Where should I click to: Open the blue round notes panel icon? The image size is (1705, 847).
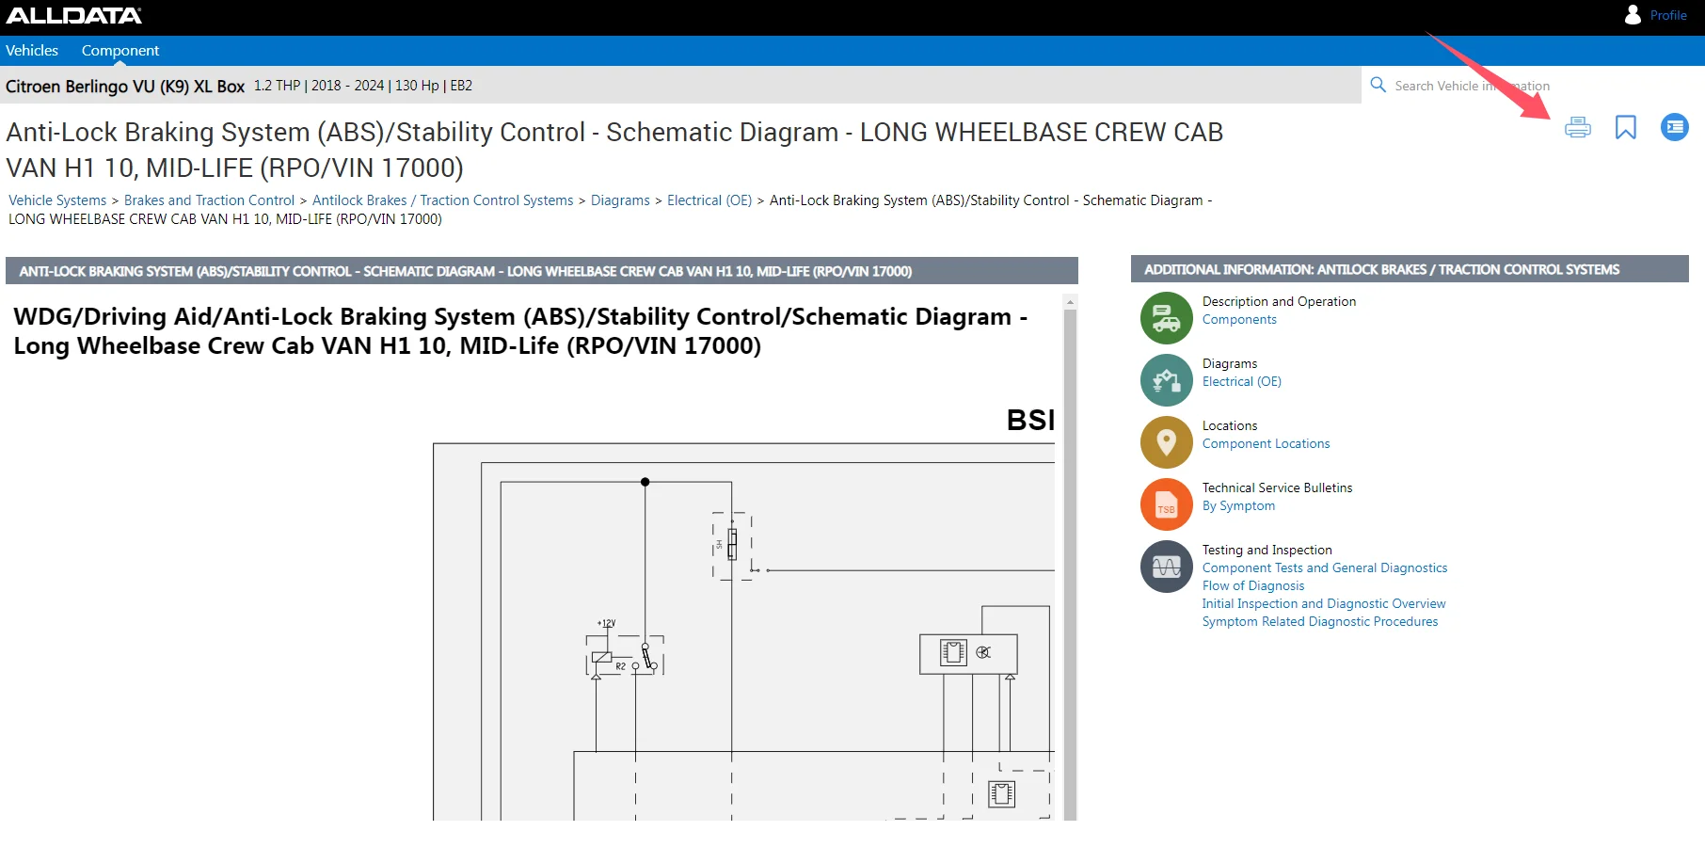(1675, 127)
